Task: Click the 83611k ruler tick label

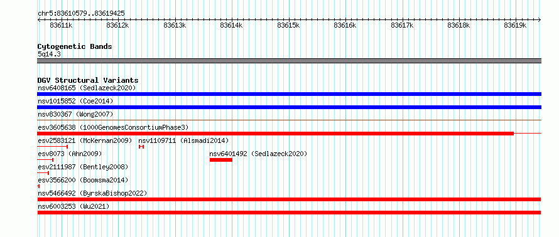Action: (x=62, y=26)
